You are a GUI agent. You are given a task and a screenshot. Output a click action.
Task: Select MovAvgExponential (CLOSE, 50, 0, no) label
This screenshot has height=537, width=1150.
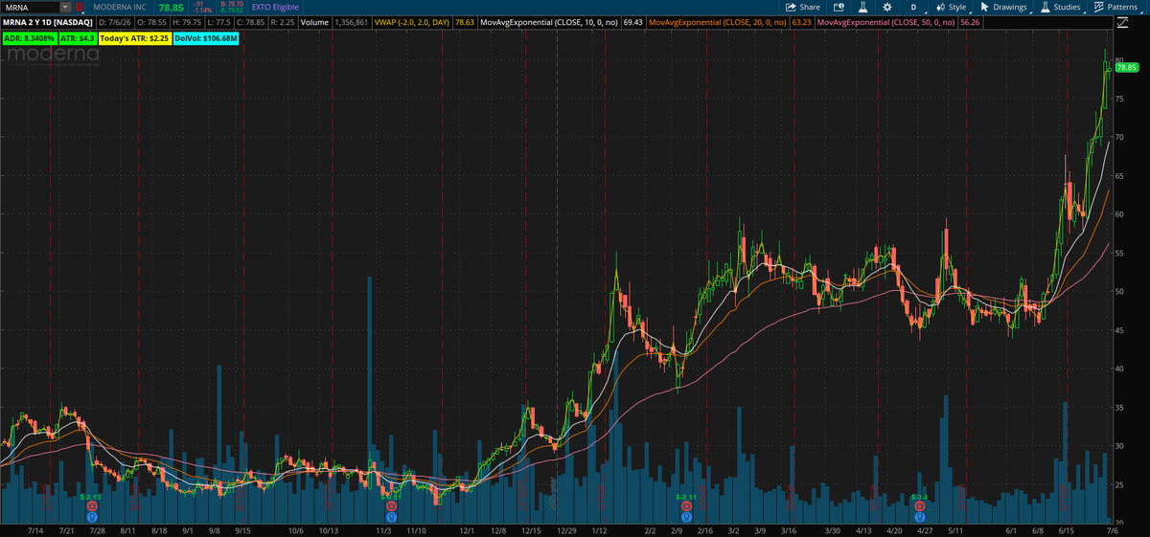coord(886,21)
